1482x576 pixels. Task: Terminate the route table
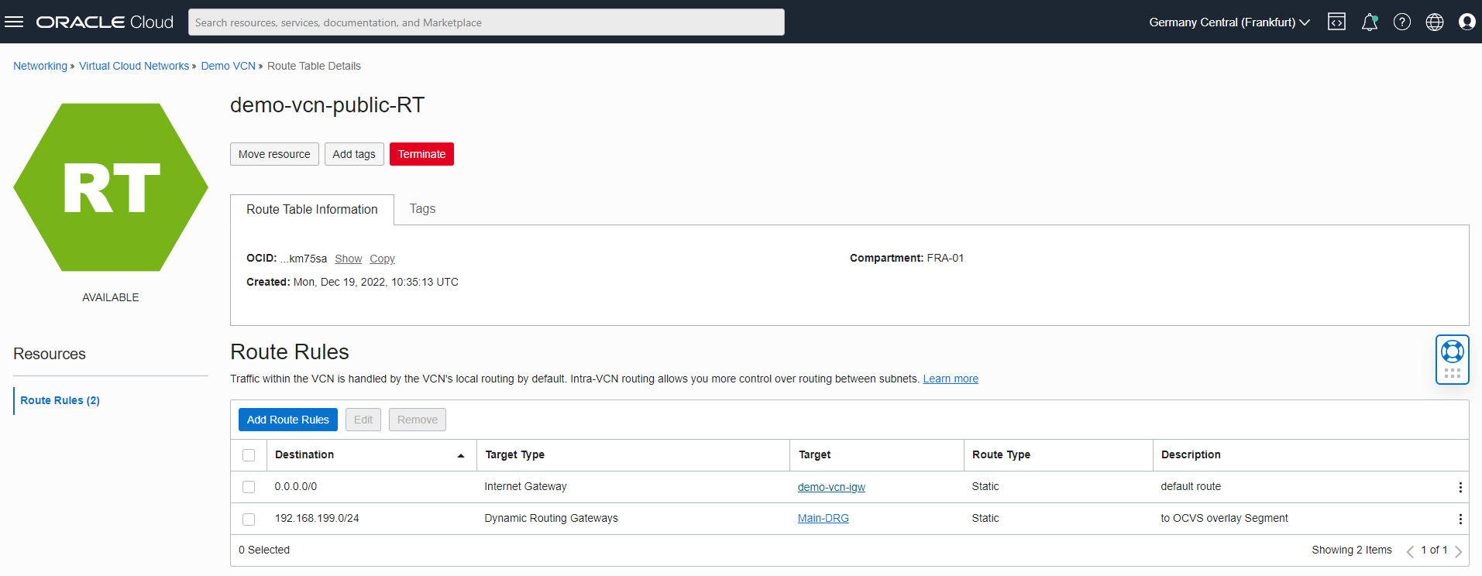click(x=421, y=154)
